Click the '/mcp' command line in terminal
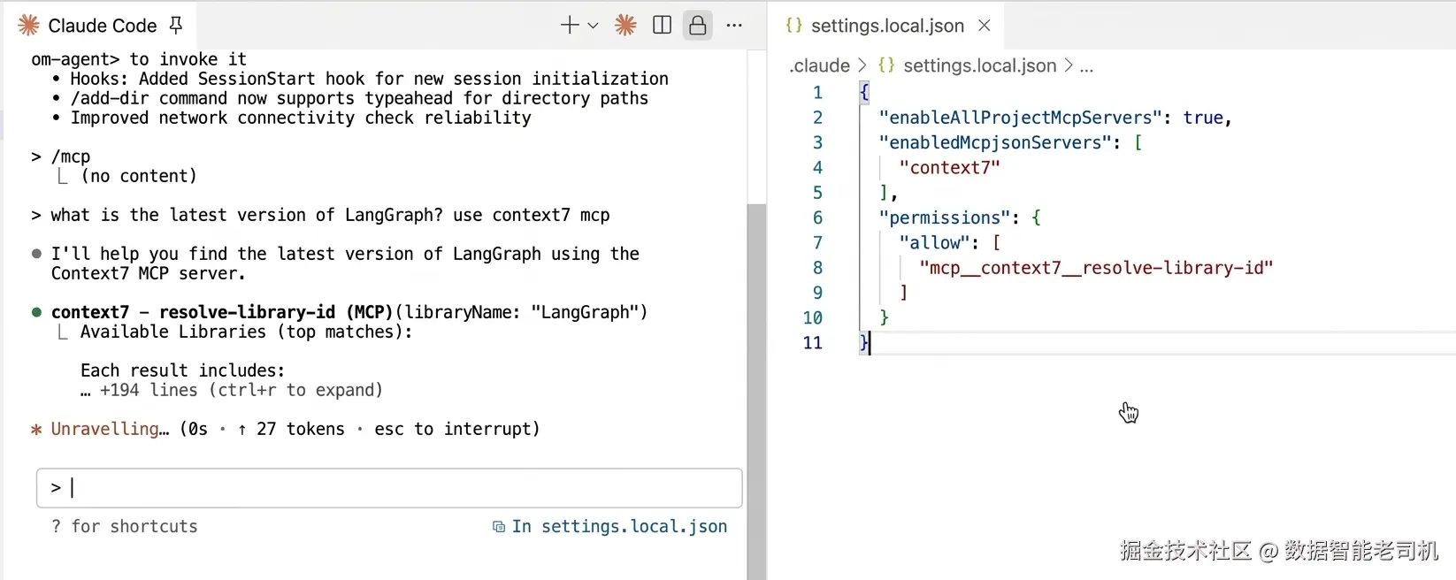 (x=61, y=156)
